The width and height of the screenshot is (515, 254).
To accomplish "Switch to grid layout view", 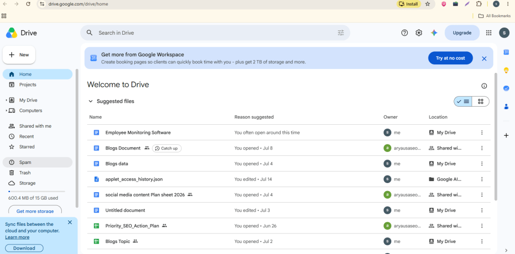I will pos(480,102).
